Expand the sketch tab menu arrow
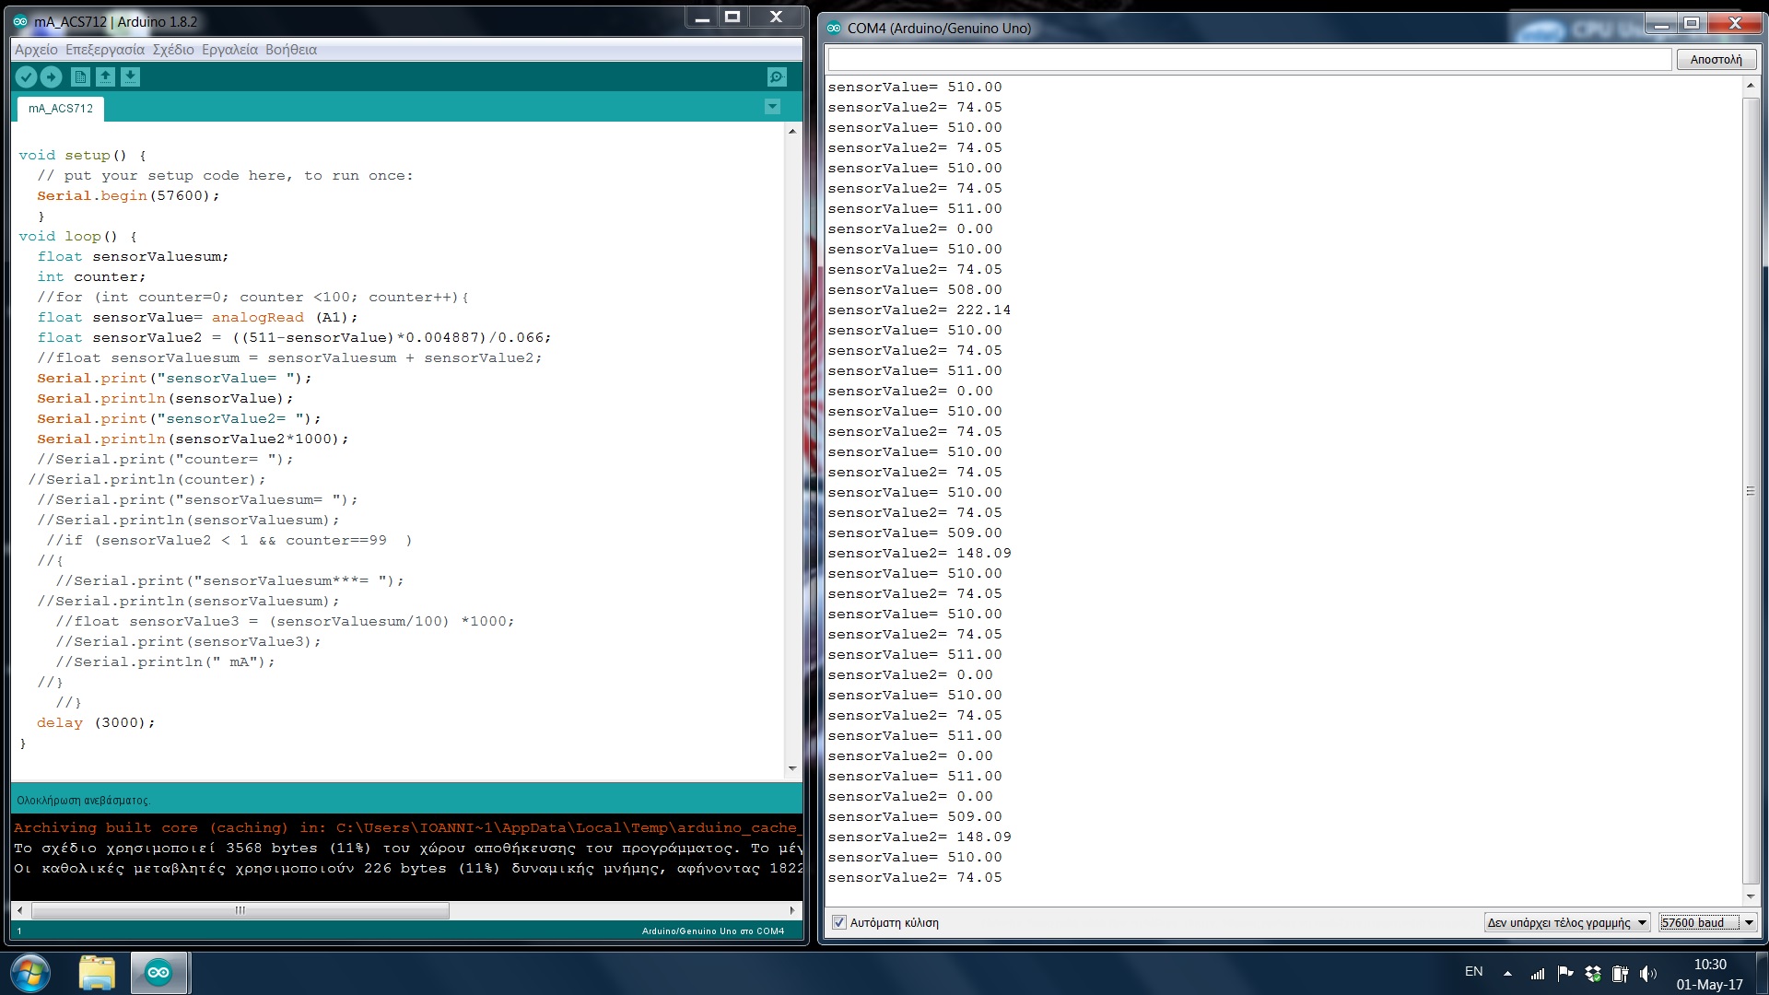The width and height of the screenshot is (1769, 995). pyautogui.click(x=772, y=107)
